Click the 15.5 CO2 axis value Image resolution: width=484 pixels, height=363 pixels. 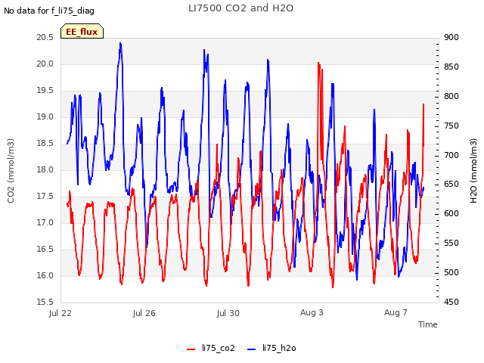pyautogui.click(x=45, y=302)
